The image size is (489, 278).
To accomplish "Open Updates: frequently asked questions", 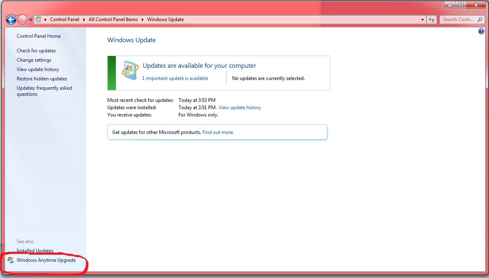I will tap(44, 91).
